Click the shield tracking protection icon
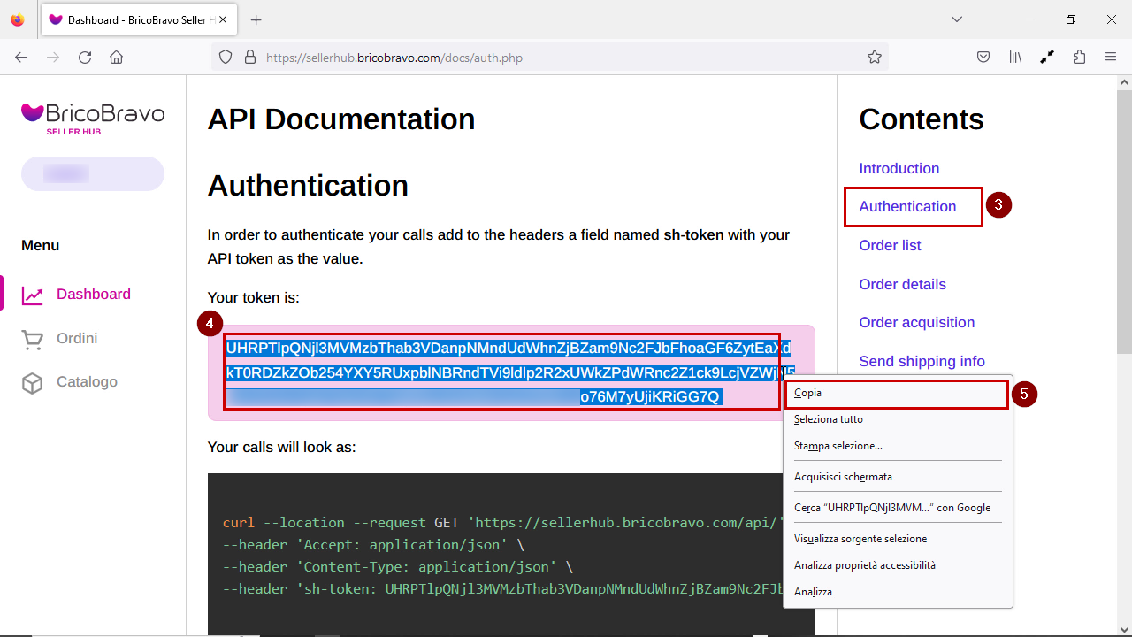This screenshot has height=637, width=1132. 226,57
